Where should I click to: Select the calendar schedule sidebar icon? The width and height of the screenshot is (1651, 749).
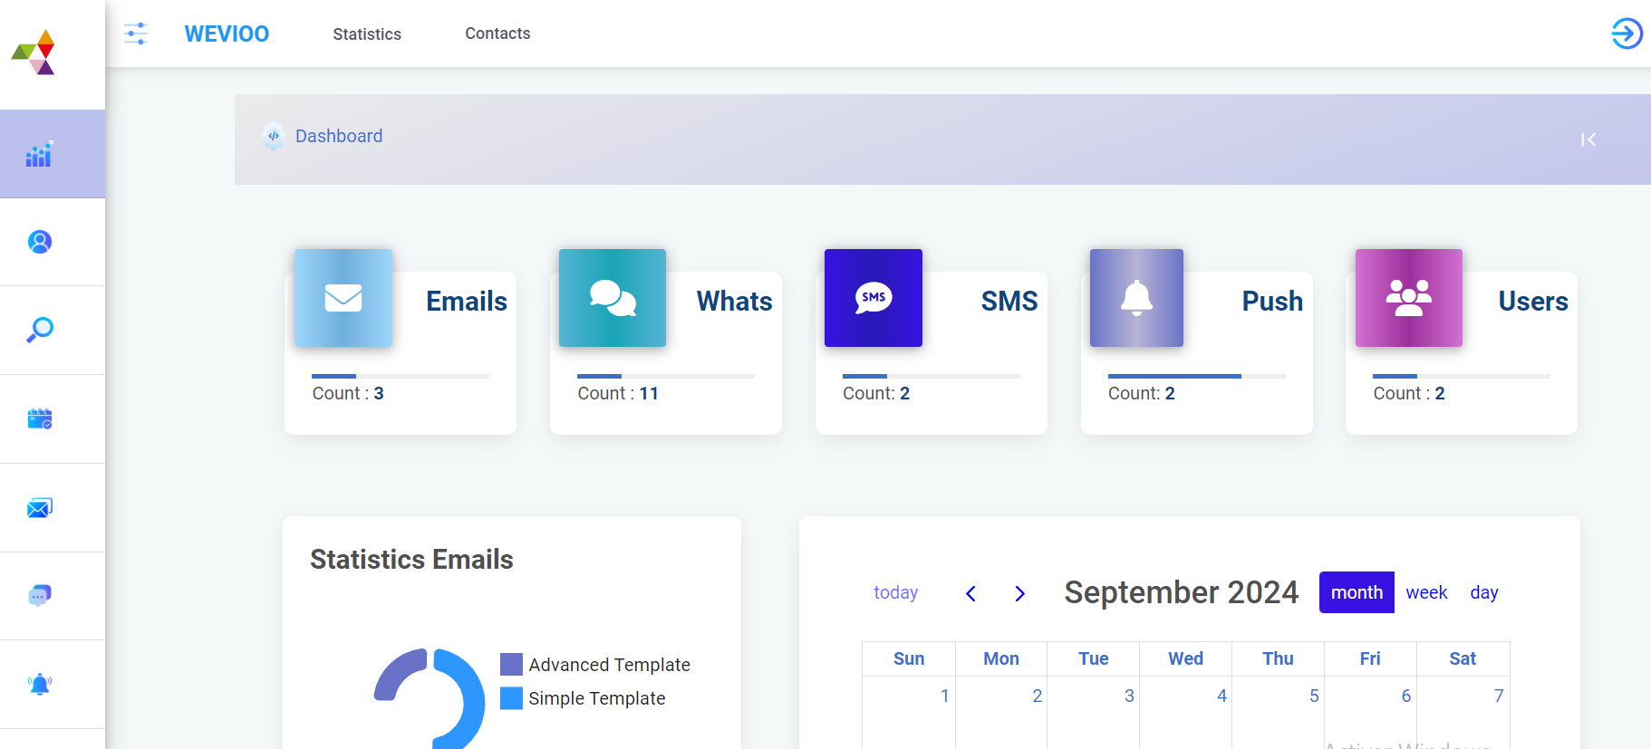pyautogui.click(x=39, y=418)
